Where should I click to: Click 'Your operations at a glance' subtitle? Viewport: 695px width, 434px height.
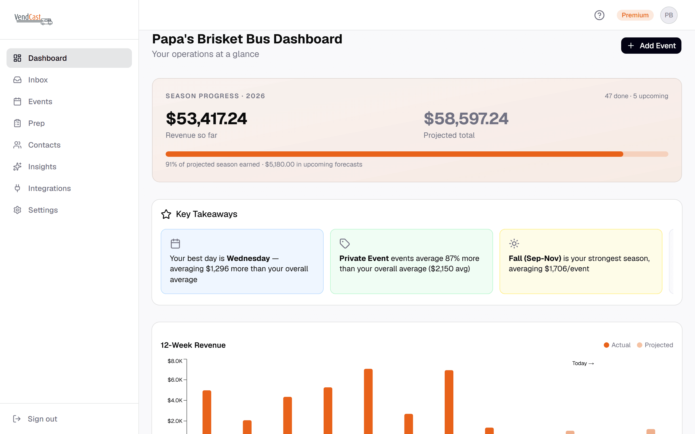[x=205, y=54]
